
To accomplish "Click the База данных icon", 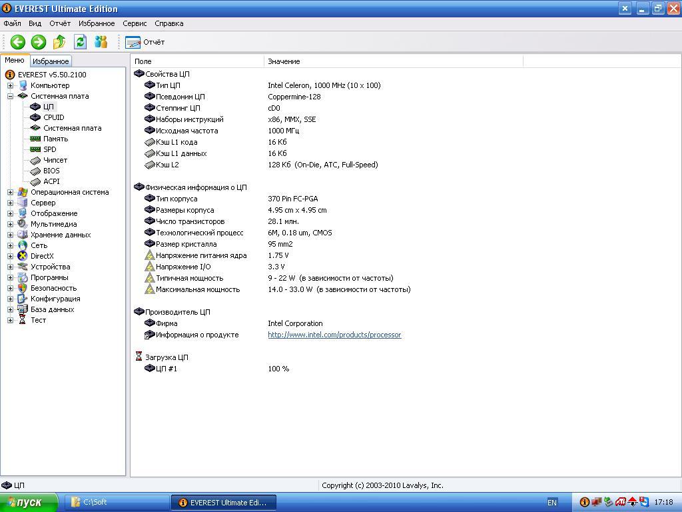I will 23,309.
